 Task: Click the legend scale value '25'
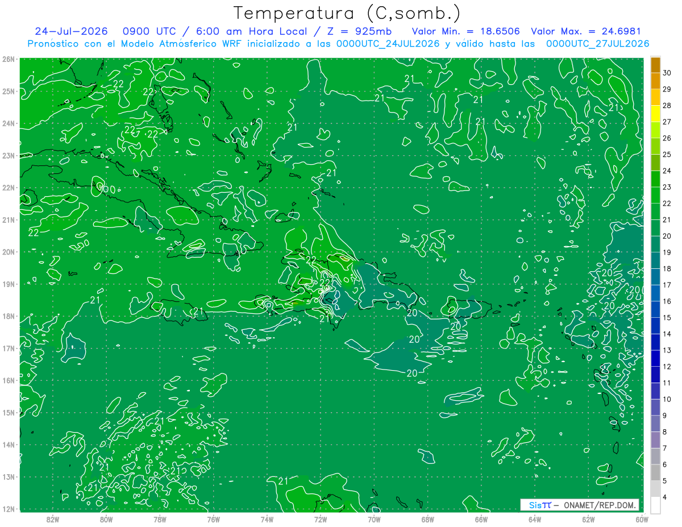(x=667, y=154)
